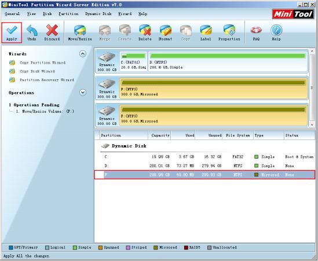The image size is (318, 261).
Task: Select third dynamic disk icon with mirrored F:
Action: coord(107,115)
